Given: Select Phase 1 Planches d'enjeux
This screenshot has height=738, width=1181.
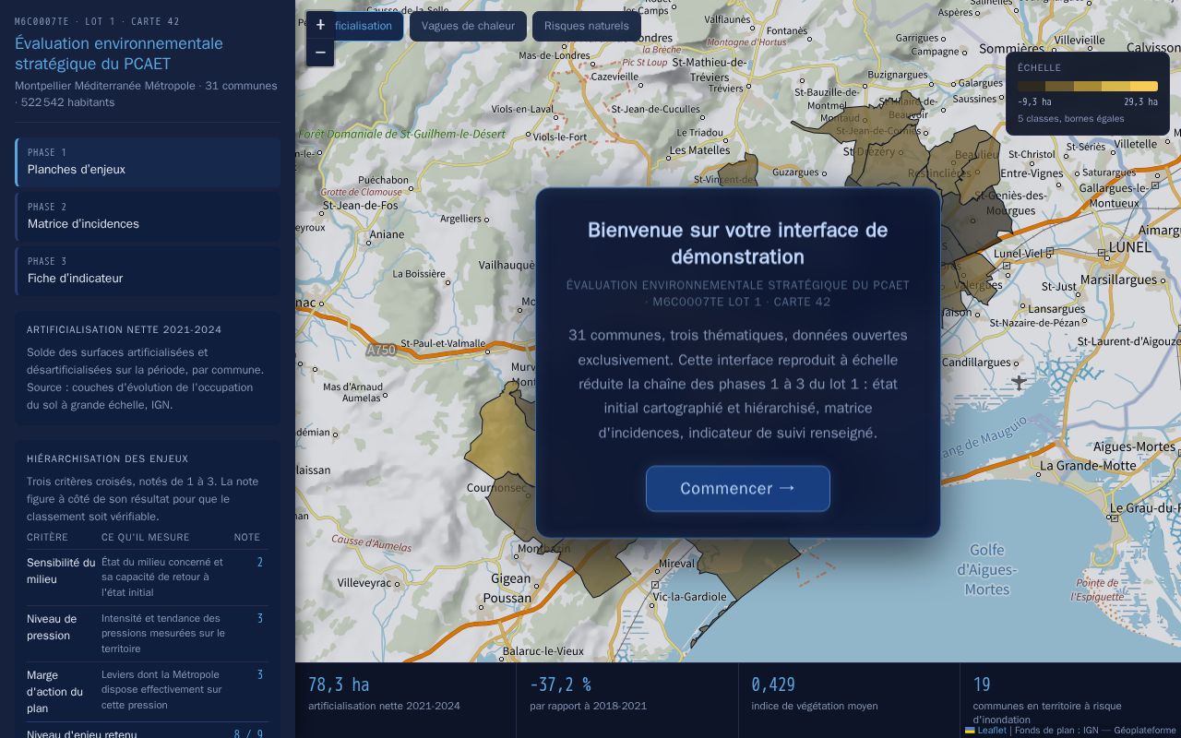Looking at the screenshot, I should (x=148, y=162).
